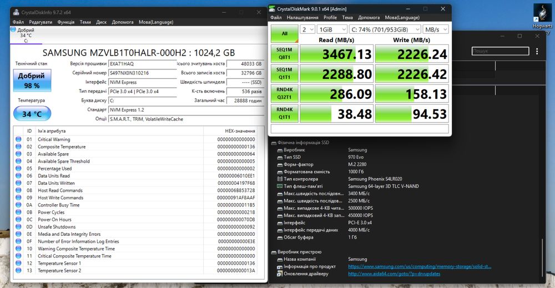The width and height of the screenshot is (555, 288).
Task: Open Диск menu in CrystalDiskInfo
Action: [101, 22]
